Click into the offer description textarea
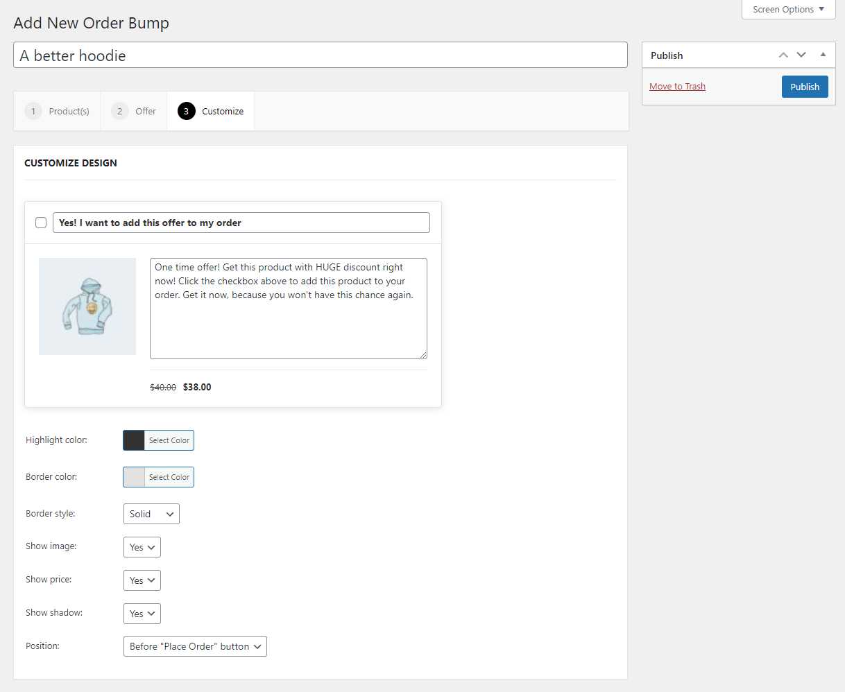The image size is (845, 692). [289, 309]
